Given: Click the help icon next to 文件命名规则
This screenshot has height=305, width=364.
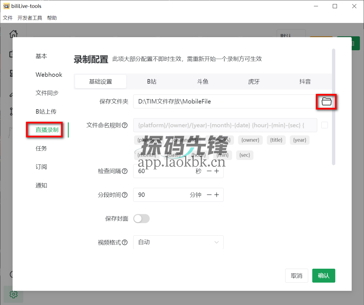Looking at the screenshot, I should (x=125, y=125).
